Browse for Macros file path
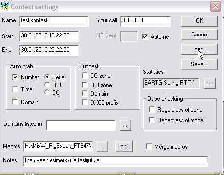The height and width of the screenshot is (175, 224). [x=103, y=146]
